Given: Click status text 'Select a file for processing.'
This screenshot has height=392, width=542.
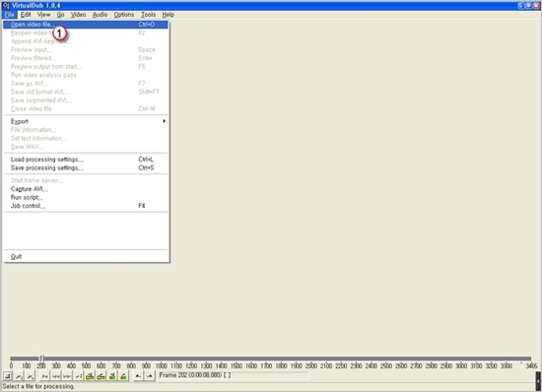Looking at the screenshot, I should (x=38, y=386).
